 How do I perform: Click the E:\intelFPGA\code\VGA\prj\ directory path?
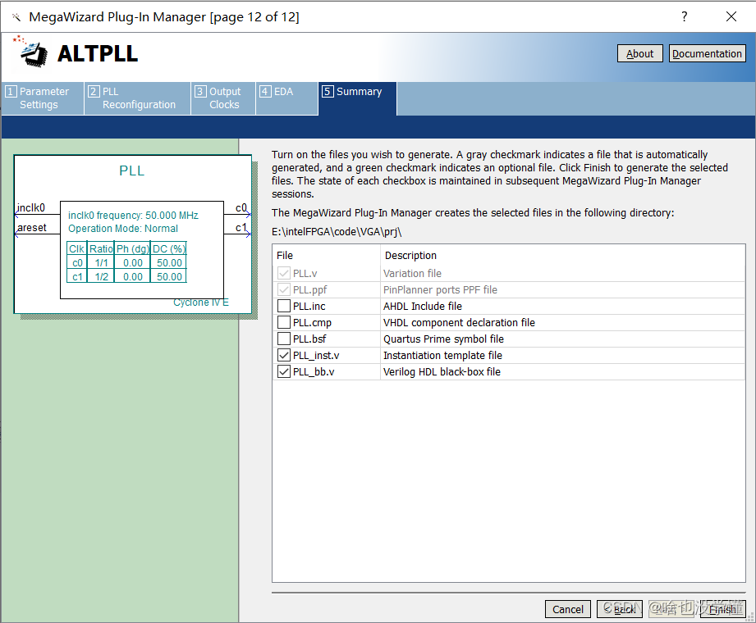337,232
